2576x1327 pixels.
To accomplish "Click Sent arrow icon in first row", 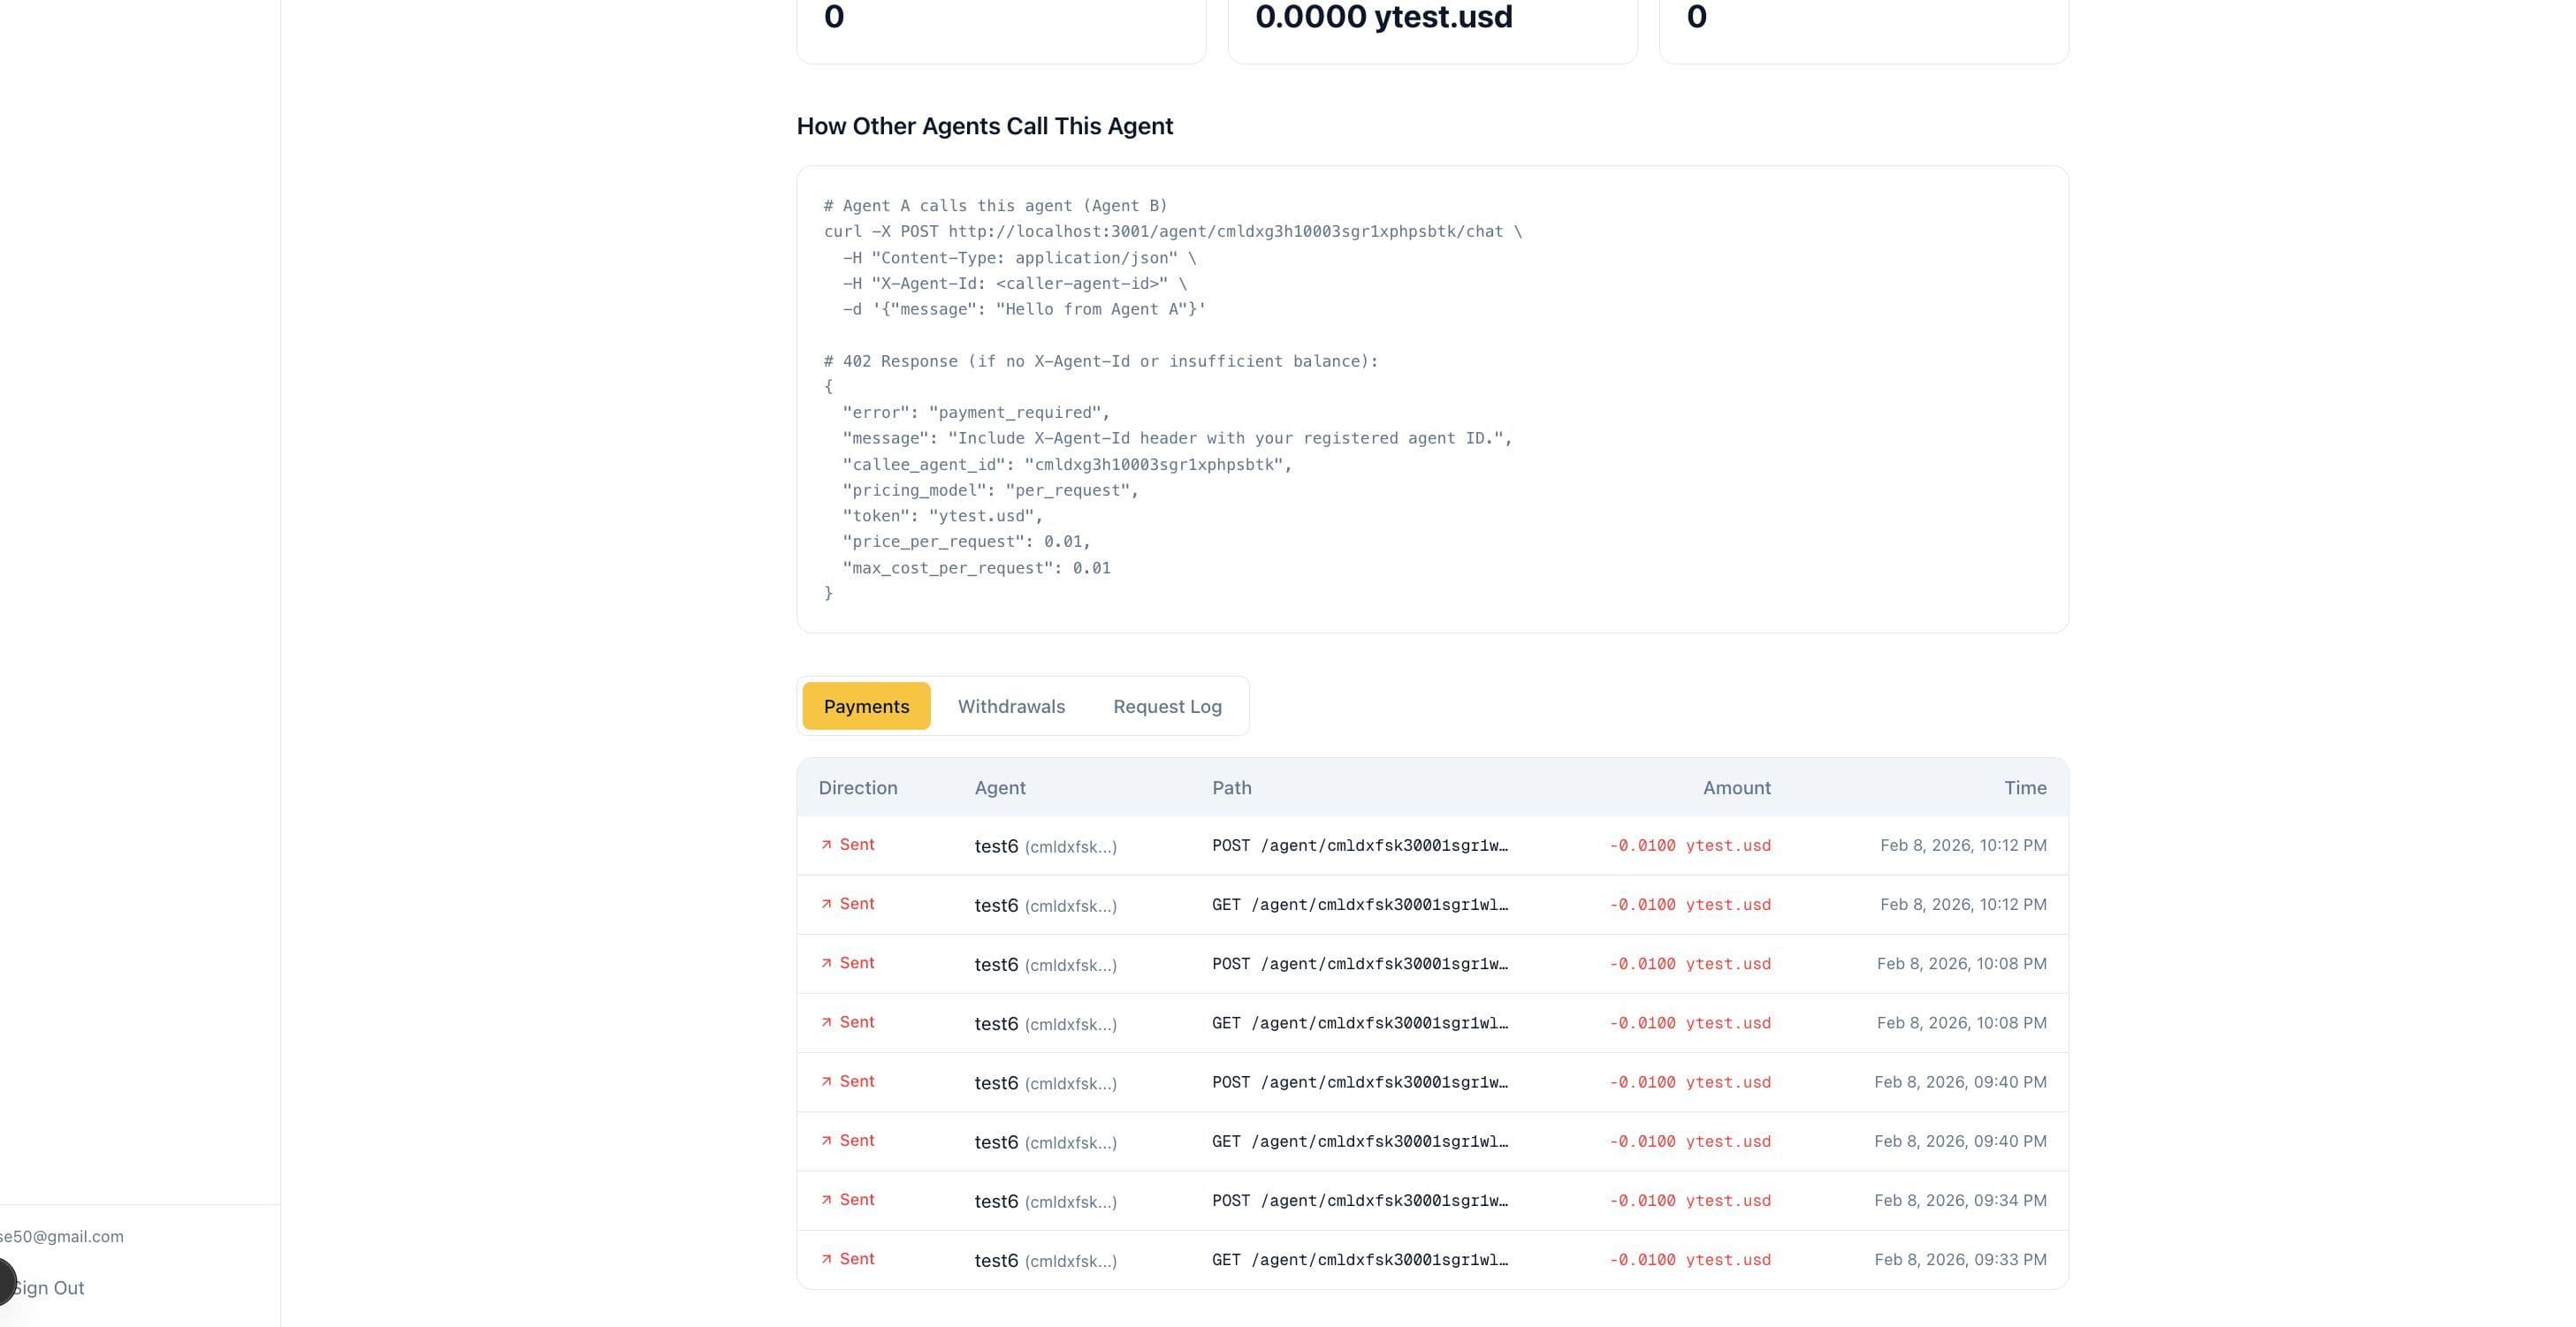I will 827,845.
